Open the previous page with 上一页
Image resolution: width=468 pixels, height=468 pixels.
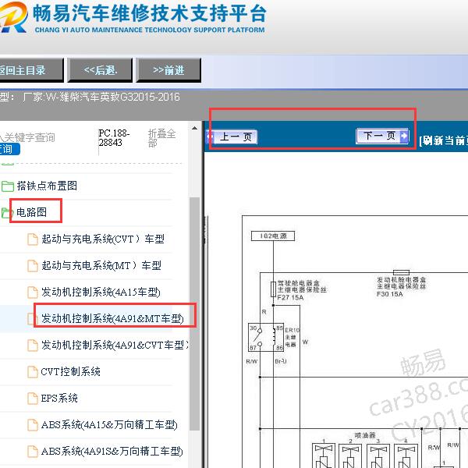pos(232,137)
